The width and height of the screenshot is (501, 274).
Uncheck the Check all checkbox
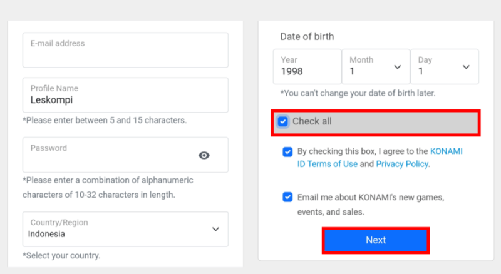(x=282, y=121)
